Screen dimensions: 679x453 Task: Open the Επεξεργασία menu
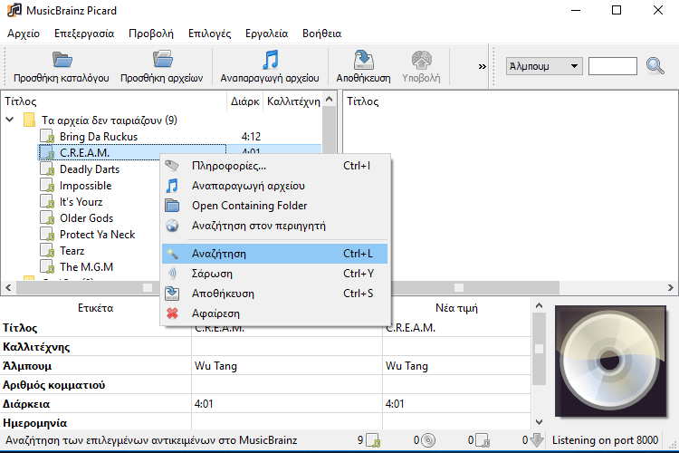[x=84, y=34]
